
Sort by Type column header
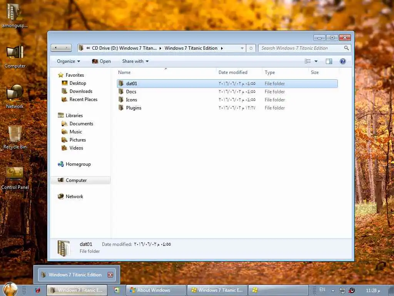click(270, 72)
